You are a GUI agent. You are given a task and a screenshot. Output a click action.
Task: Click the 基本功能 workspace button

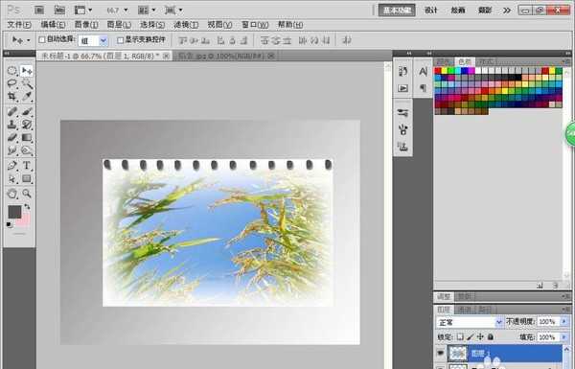click(397, 11)
